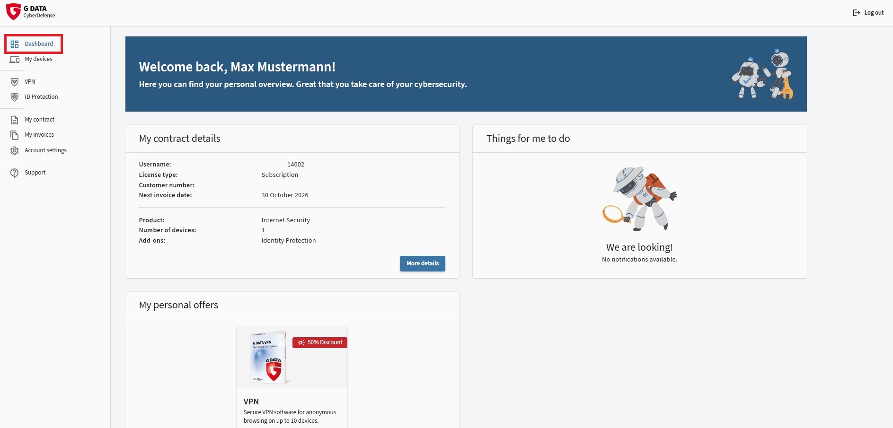Click the VPN offer title
This screenshot has width=893, height=428.
coord(251,402)
